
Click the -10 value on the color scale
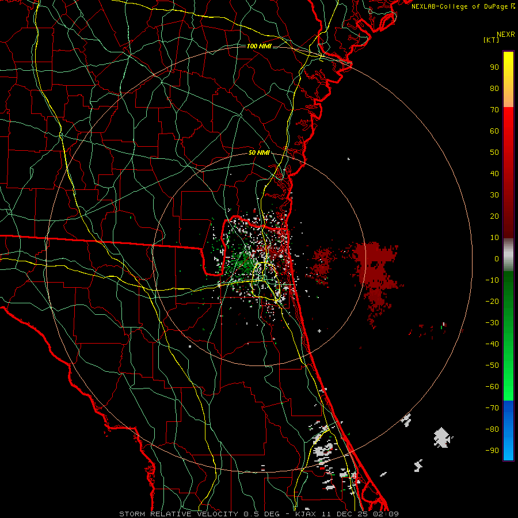click(x=492, y=280)
